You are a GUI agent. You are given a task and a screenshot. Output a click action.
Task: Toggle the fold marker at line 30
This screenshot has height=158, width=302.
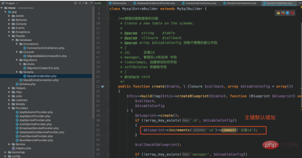click(108, 120)
